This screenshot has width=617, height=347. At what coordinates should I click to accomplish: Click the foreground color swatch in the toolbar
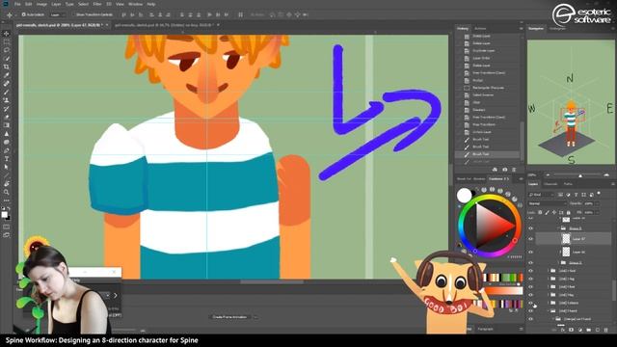[x=4, y=214]
